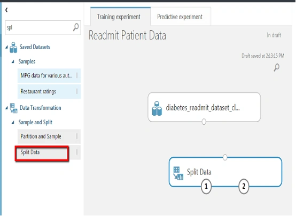This screenshot has width=296, height=216.
Task: Click the Saved Datasets database icon
Action: (13, 47)
